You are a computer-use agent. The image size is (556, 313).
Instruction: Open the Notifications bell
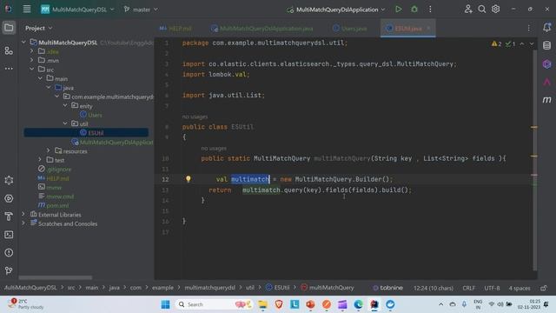[x=546, y=28]
